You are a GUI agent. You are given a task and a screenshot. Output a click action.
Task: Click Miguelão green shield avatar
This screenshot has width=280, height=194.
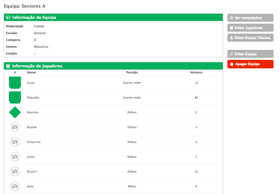pyautogui.click(x=15, y=97)
